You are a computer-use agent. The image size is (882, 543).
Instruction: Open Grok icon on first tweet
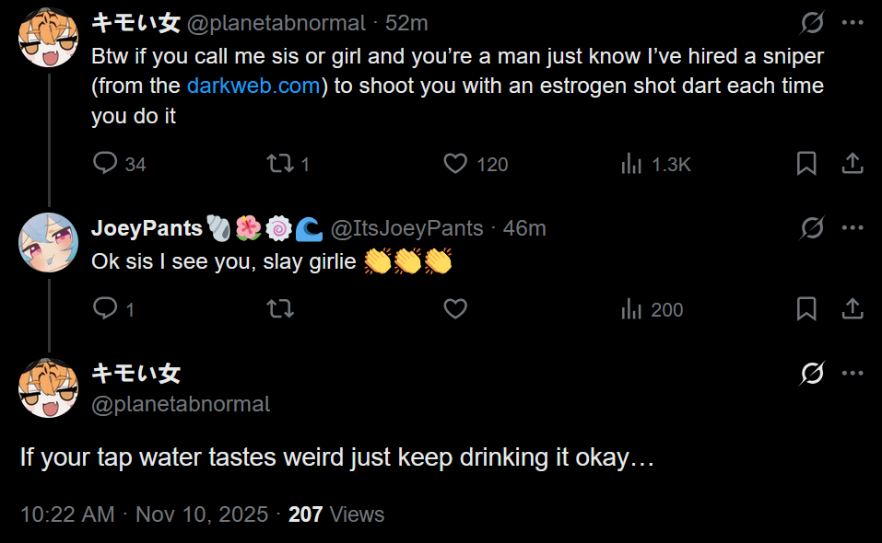(812, 23)
